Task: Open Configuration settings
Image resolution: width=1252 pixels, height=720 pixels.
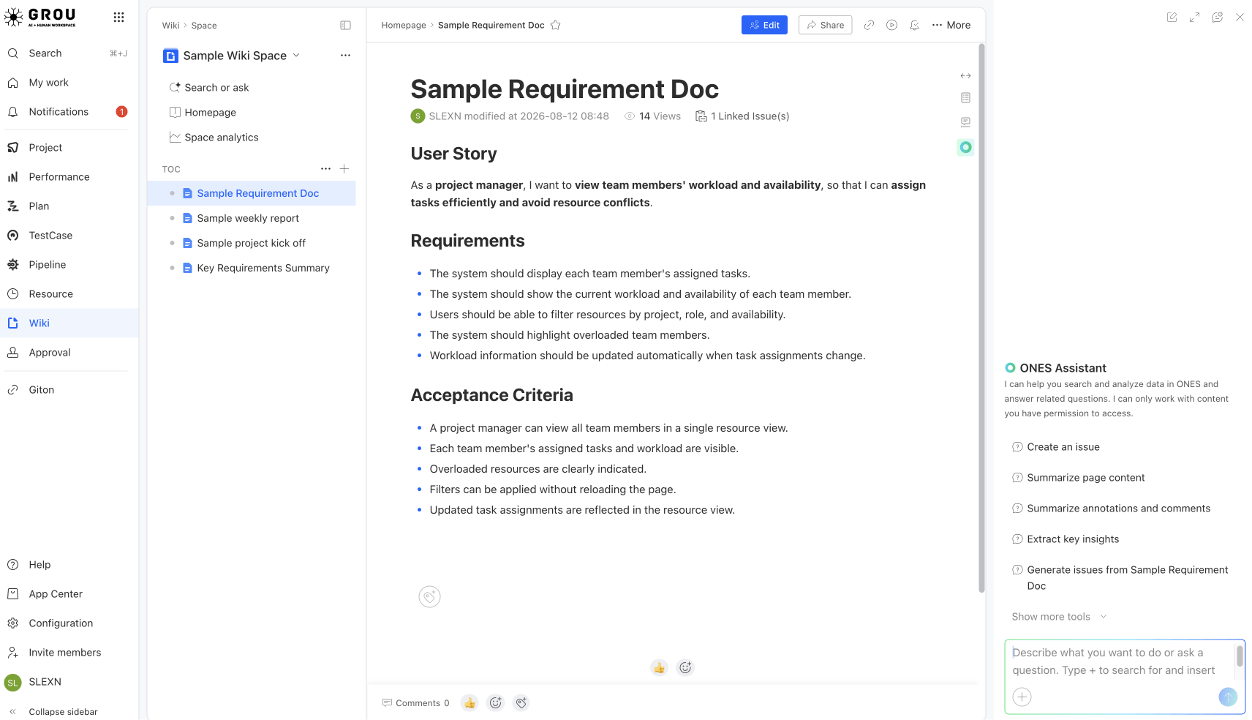Action: click(x=69, y=623)
